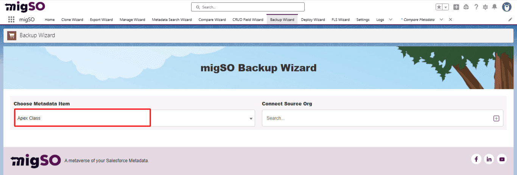Click the Backup Wizard page title text
This screenshot has width=517, height=175.
pyautogui.click(x=37, y=35)
